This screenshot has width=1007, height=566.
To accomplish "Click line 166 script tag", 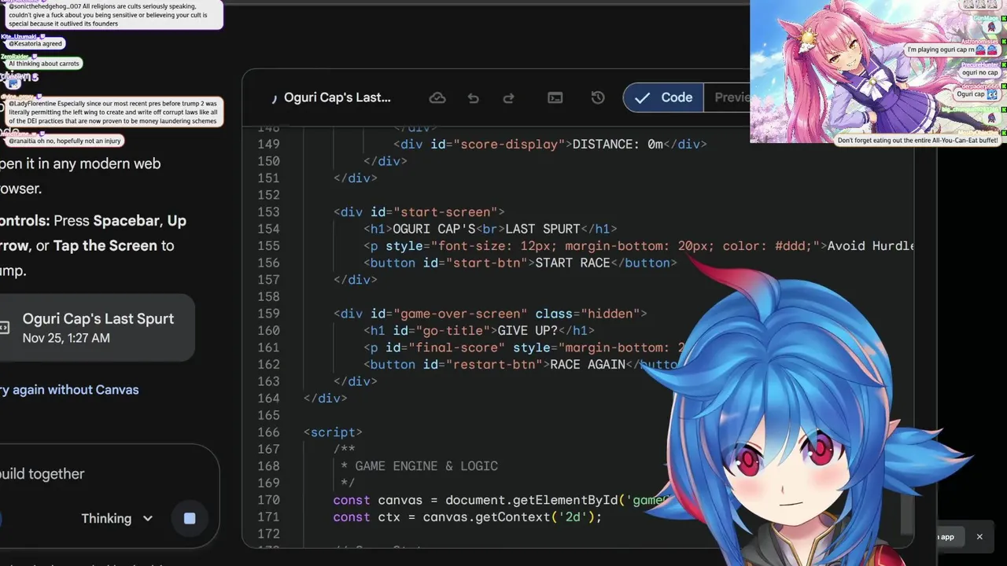I will 333,432.
